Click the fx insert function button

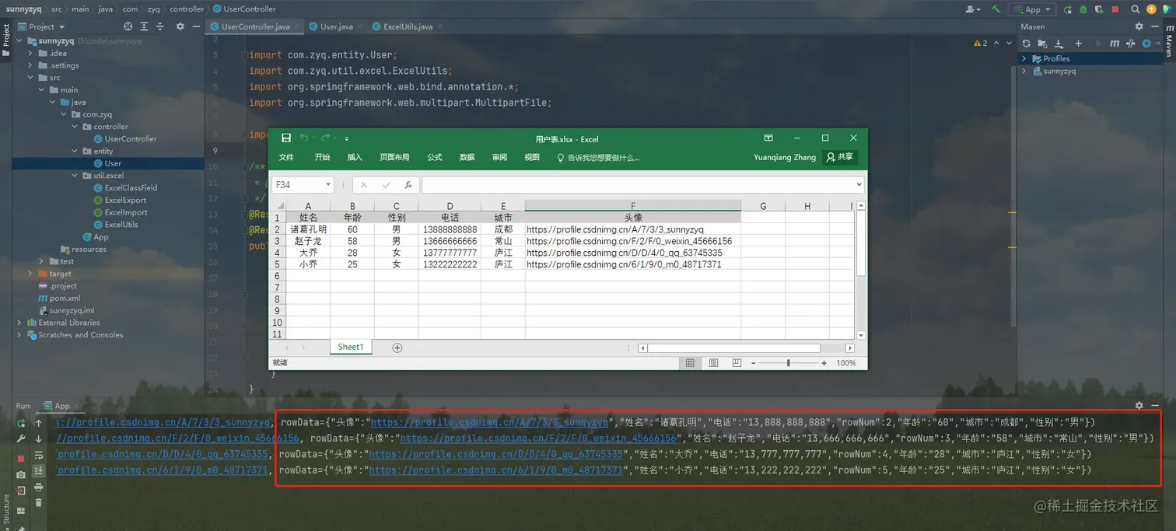tap(408, 185)
